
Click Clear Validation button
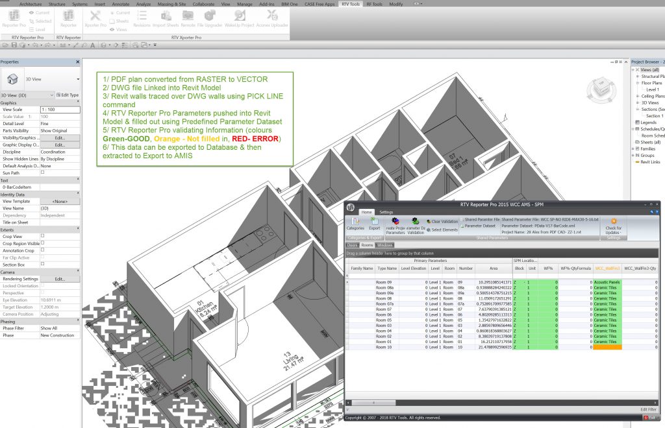coord(442,222)
